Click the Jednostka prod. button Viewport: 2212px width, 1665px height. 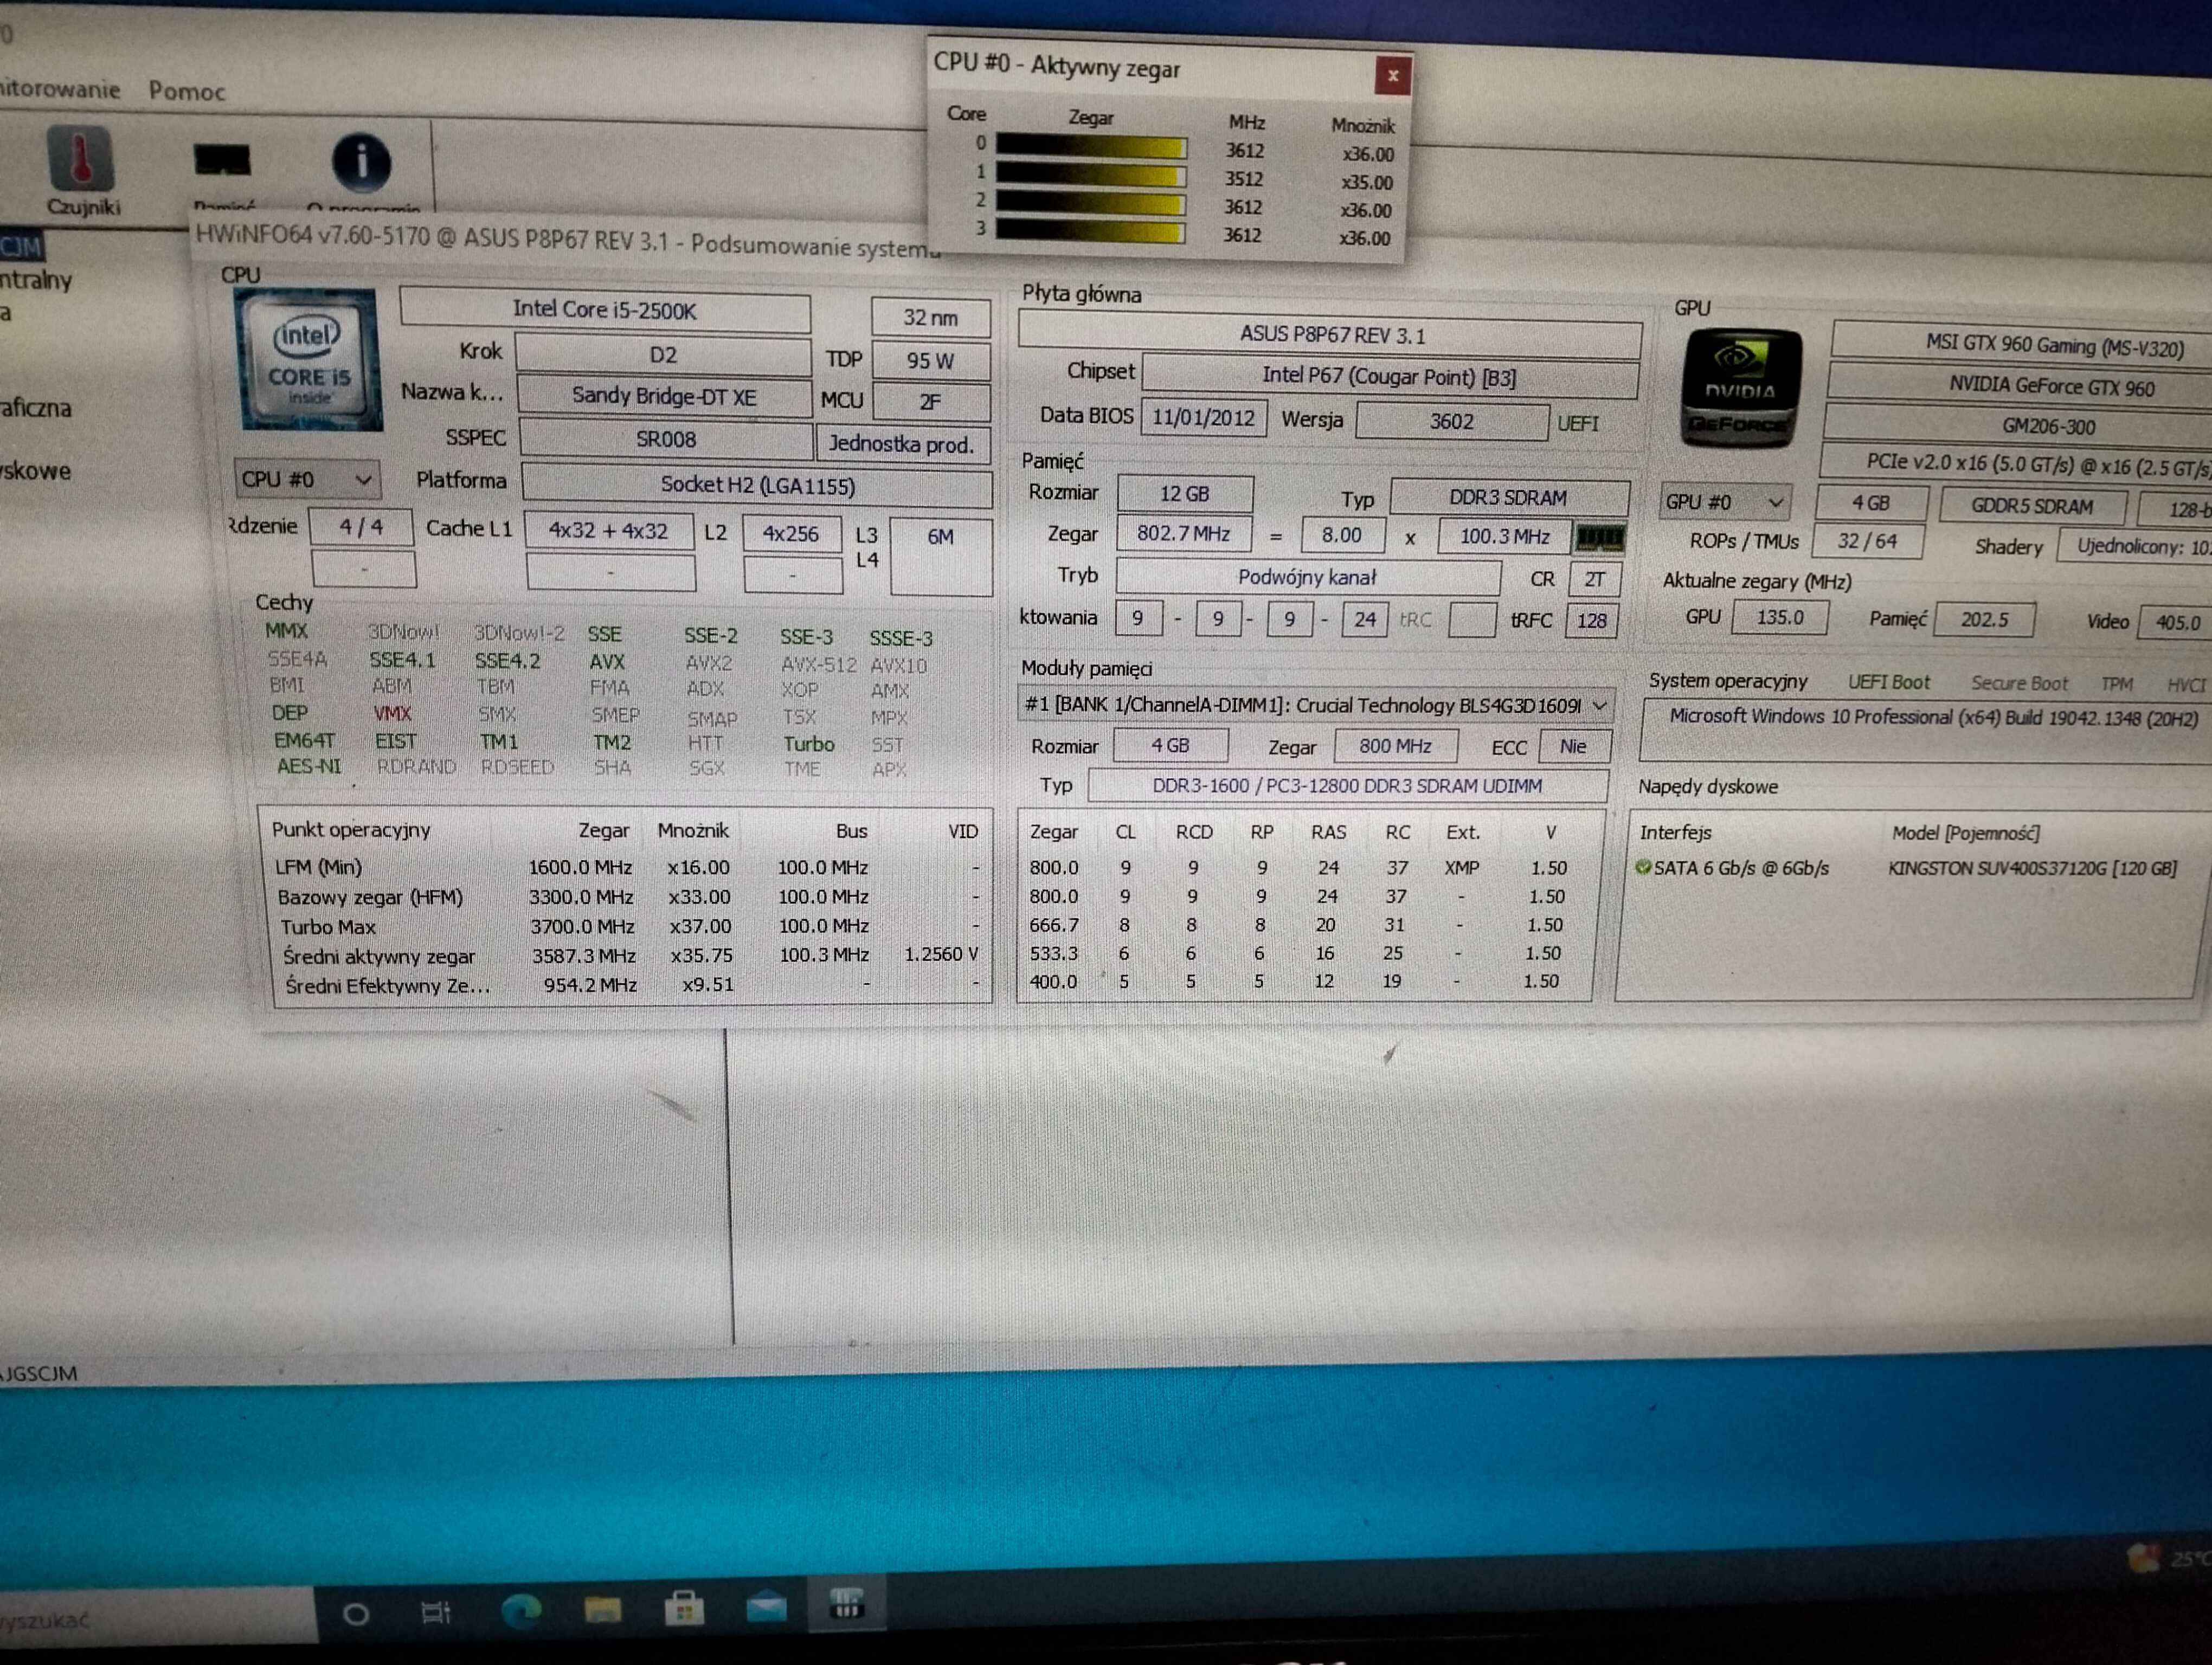[902, 444]
